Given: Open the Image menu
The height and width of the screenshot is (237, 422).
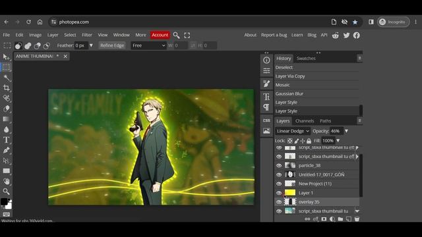Looking at the screenshot, I should 35,35.
